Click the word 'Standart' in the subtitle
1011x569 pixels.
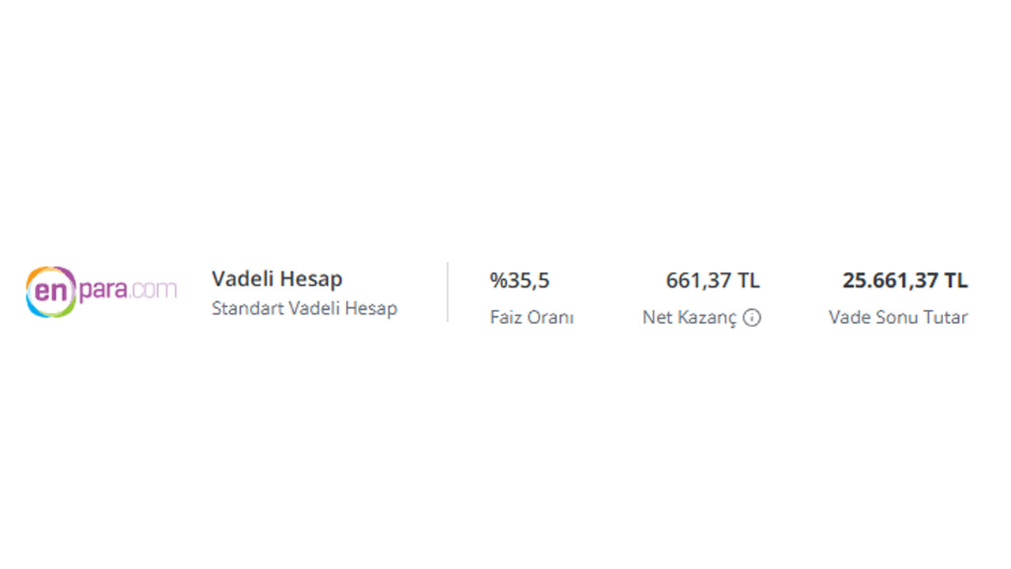point(247,308)
